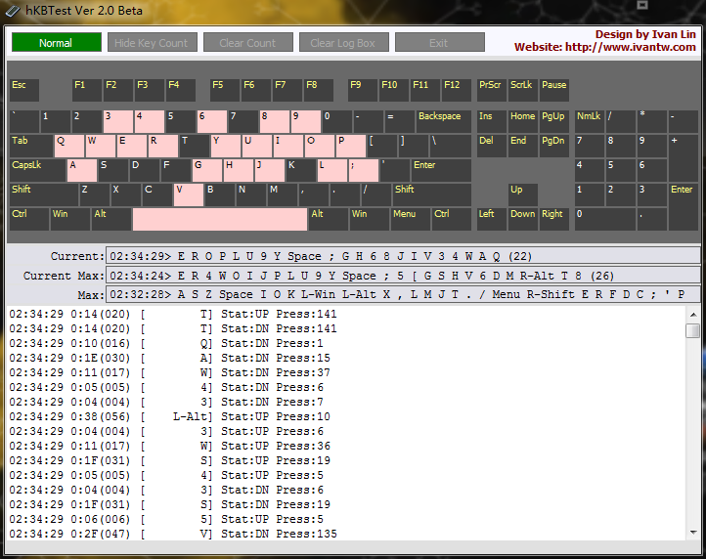The height and width of the screenshot is (559, 706).
Task: Click the highlighted spacebar key
Action: 220,220
